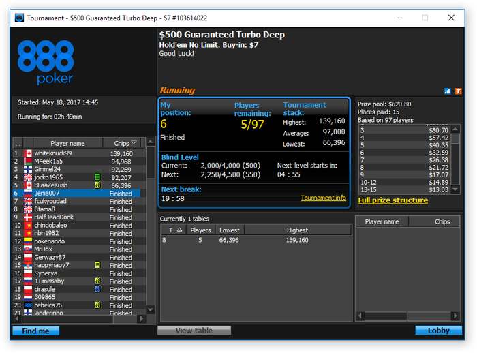Click the Find me button
This screenshot has height=353, width=477.
[35, 331]
